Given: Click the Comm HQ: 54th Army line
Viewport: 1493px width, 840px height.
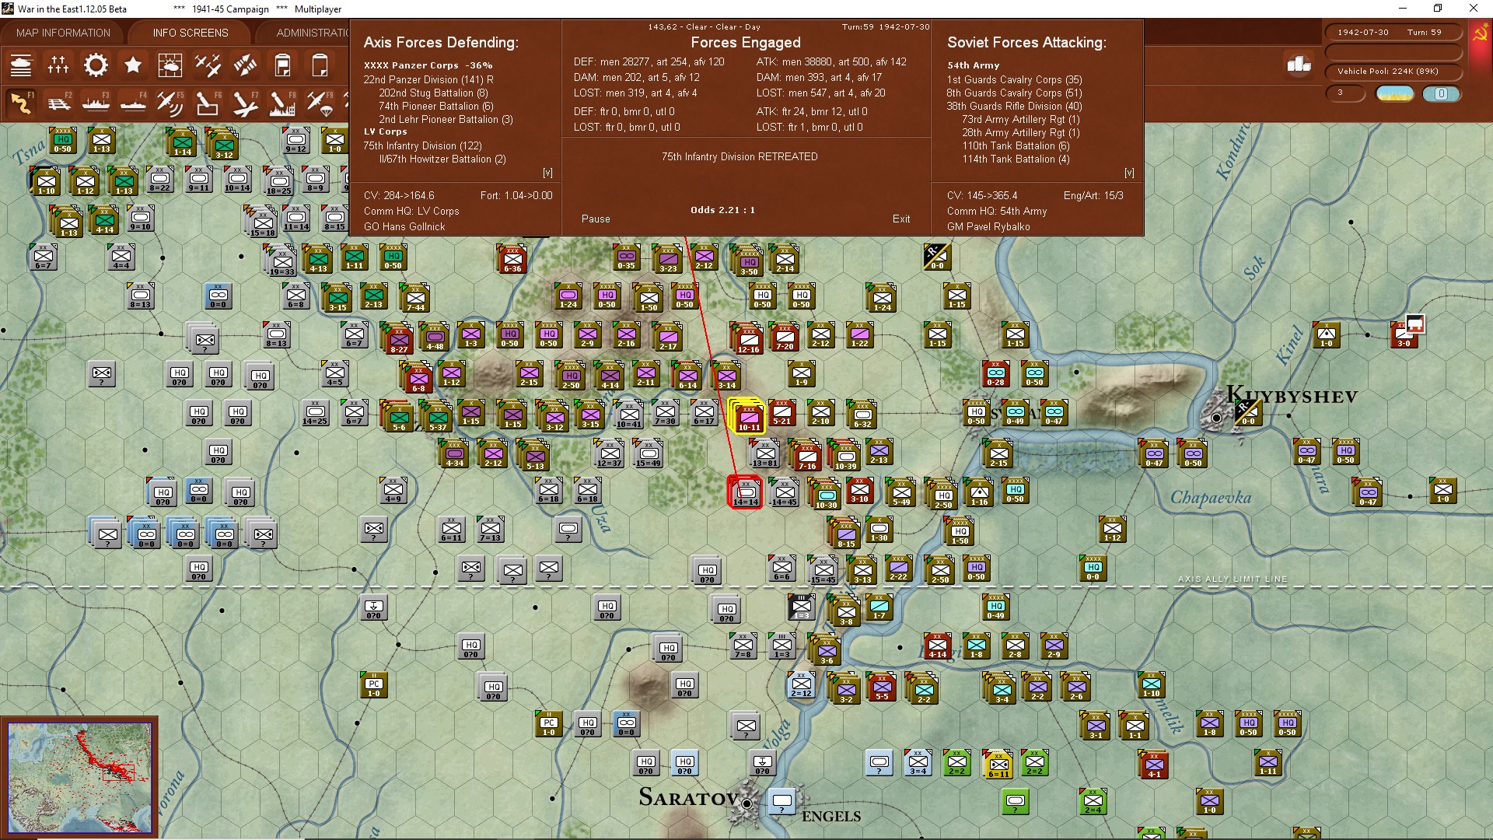Looking at the screenshot, I should point(997,212).
